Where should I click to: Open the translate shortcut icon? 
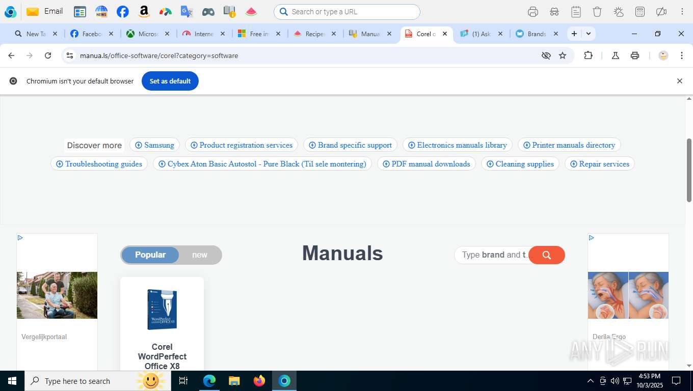(x=187, y=12)
